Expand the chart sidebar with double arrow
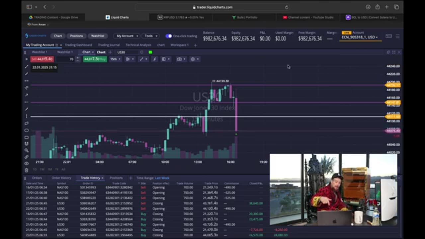Viewport: 425px width, 239px height. 26,59
